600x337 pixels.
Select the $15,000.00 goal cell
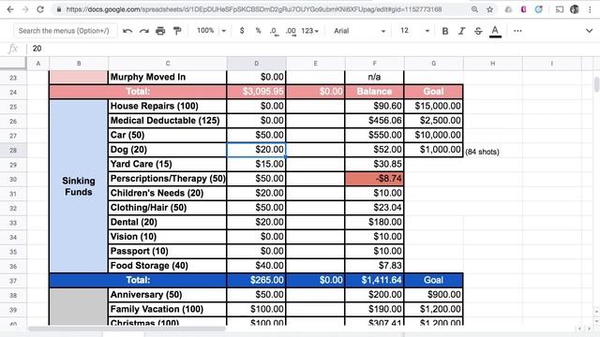pyautogui.click(x=433, y=106)
